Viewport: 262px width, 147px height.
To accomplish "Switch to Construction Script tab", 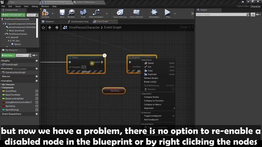I will tap(78, 22).
